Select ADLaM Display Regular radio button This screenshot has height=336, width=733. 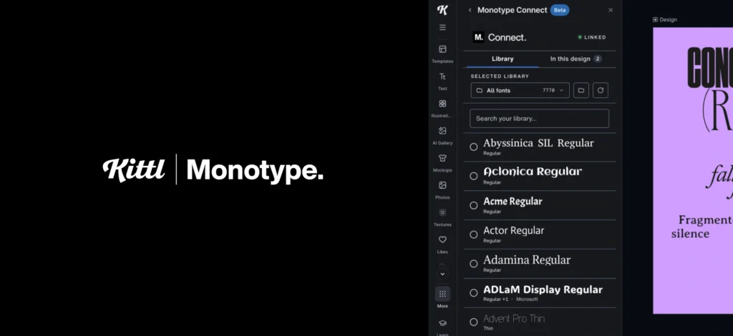[474, 293]
